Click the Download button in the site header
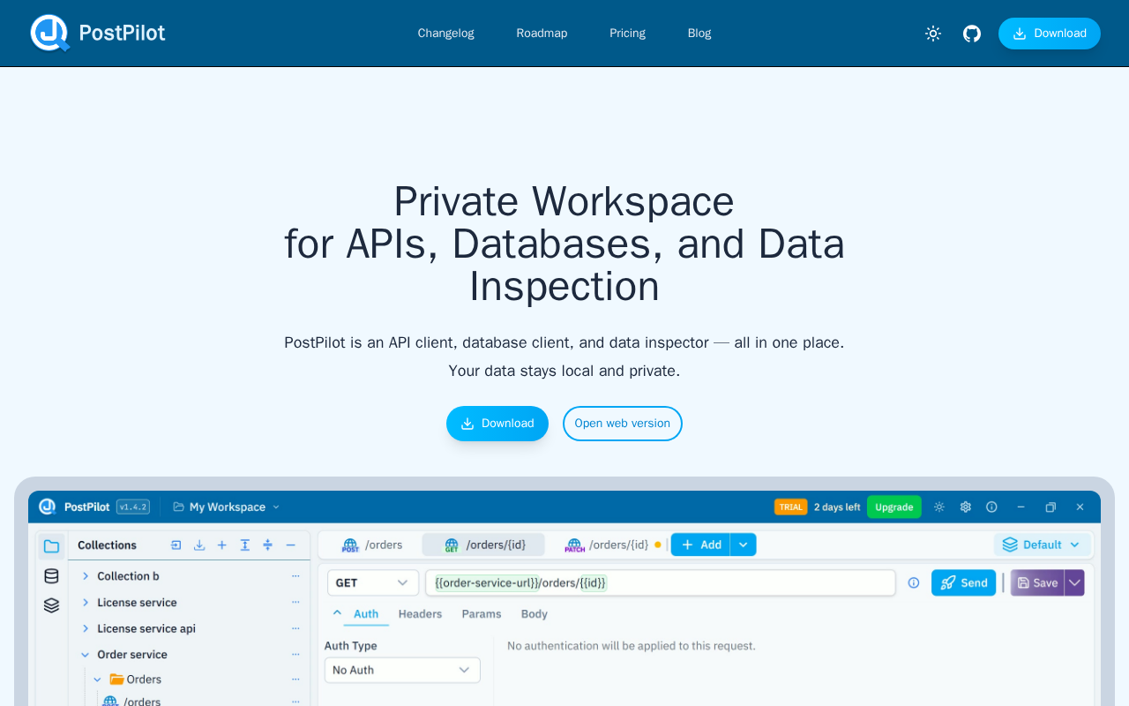Image resolution: width=1129 pixels, height=706 pixels. [1050, 34]
